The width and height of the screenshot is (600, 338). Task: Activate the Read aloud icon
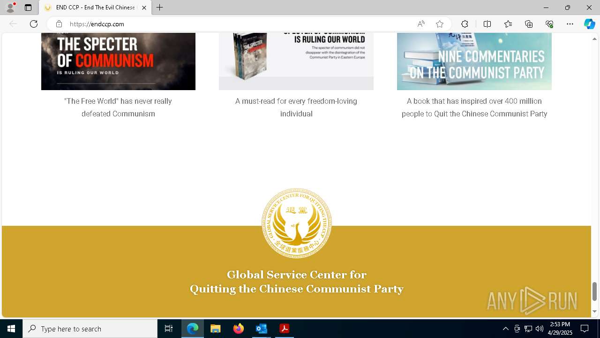coord(421,24)
